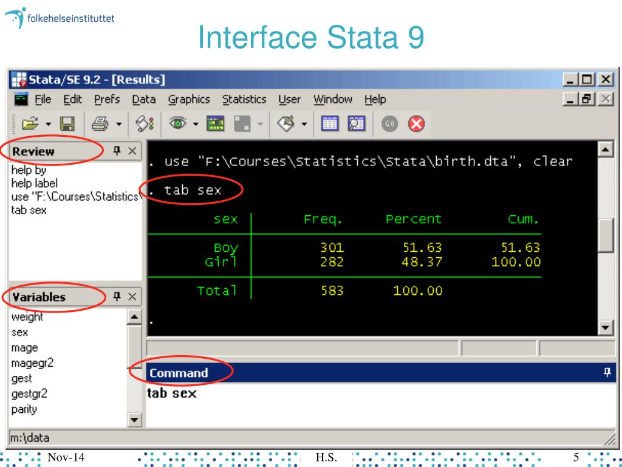
Task: Click the Stata window icon beside File menu
Action: coord(21,99)
